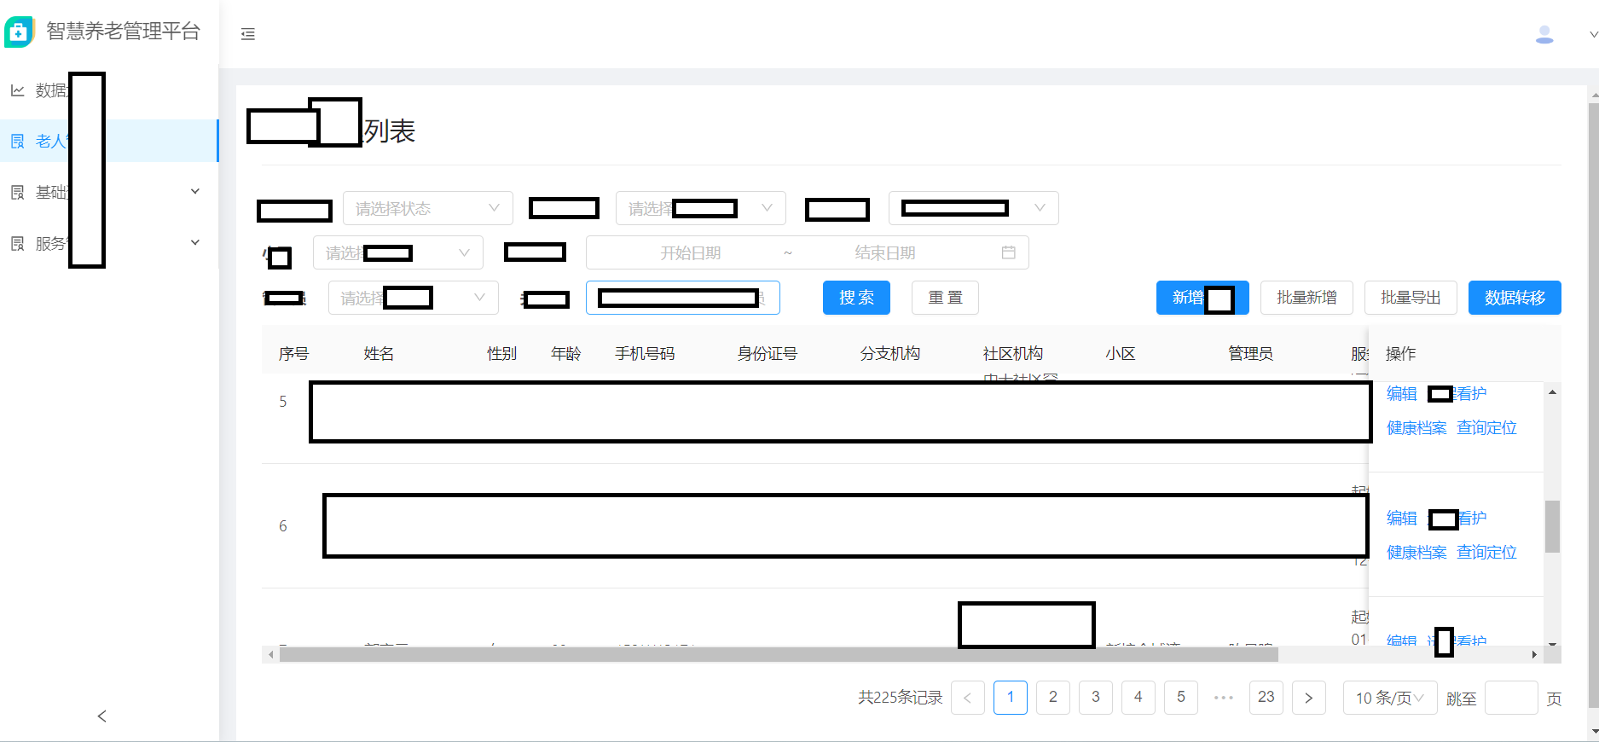Click the 看护 link in row 6
1599x742 pixels.
click(x=1472, y=518)
